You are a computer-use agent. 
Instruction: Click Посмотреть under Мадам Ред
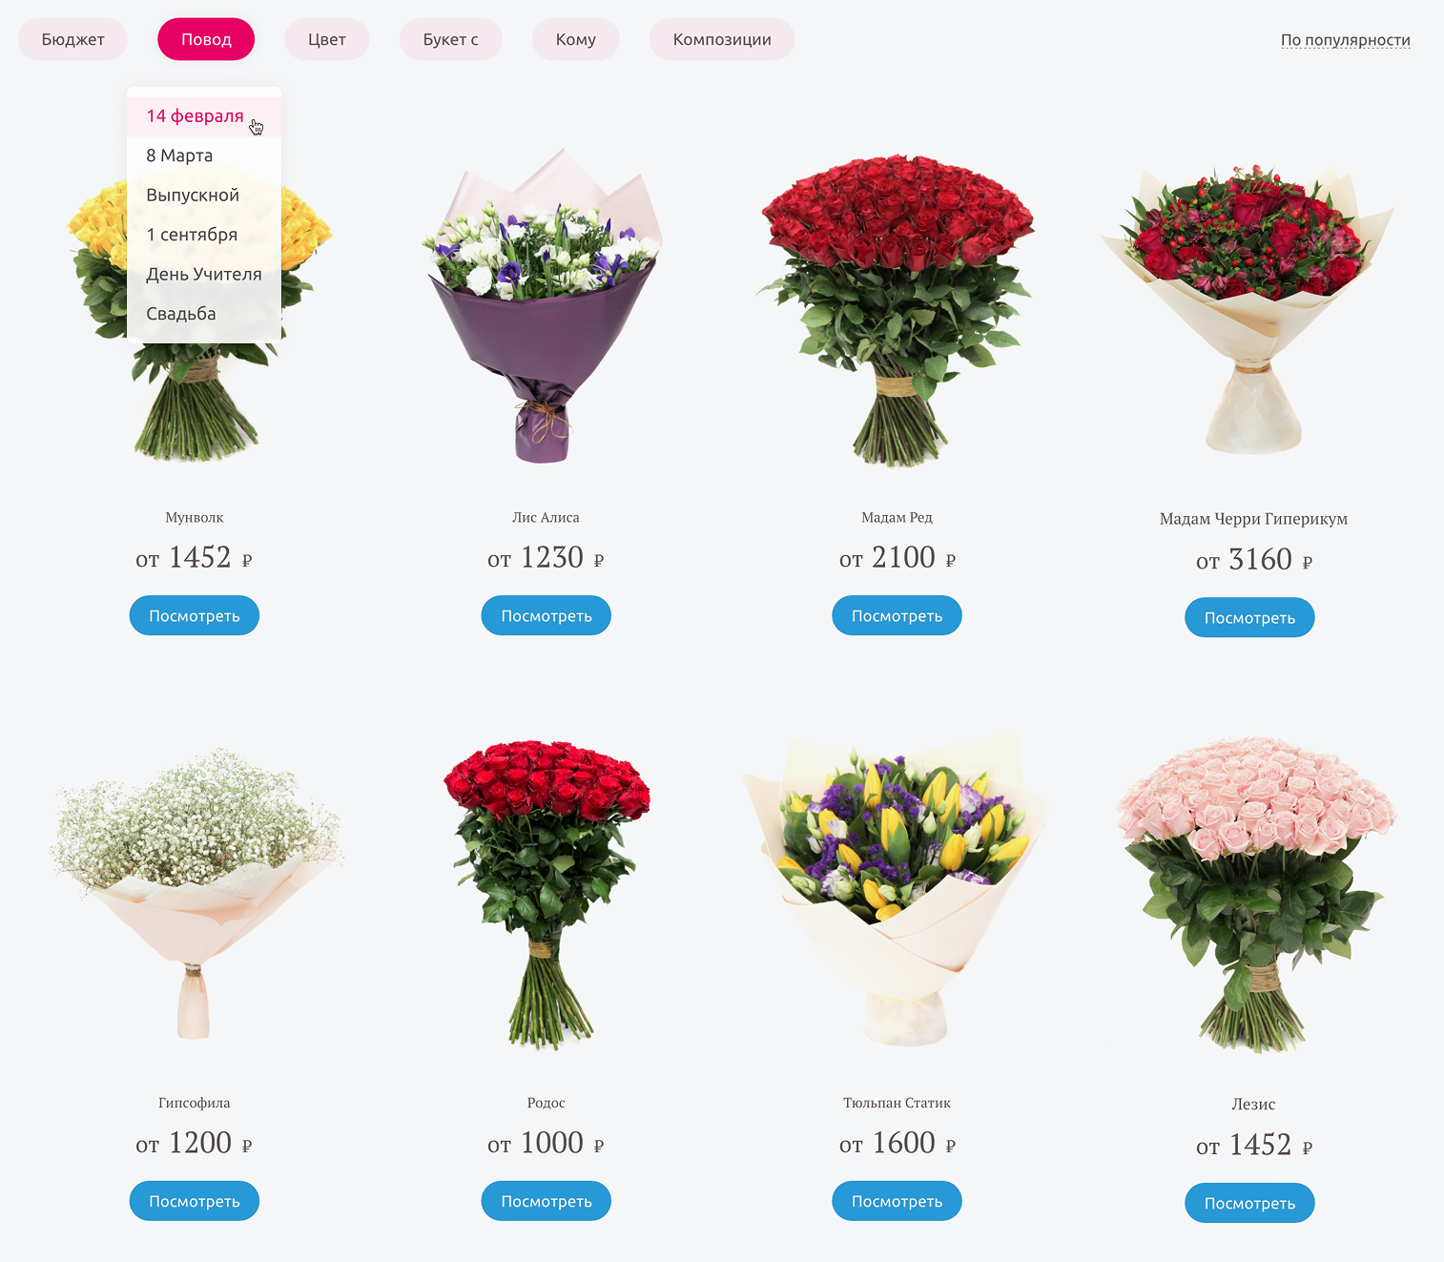897,615
